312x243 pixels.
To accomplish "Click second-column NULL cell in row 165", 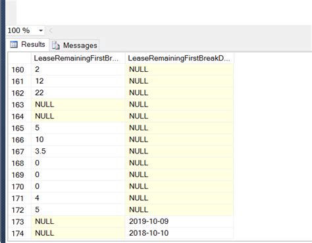I will (179, 128).
